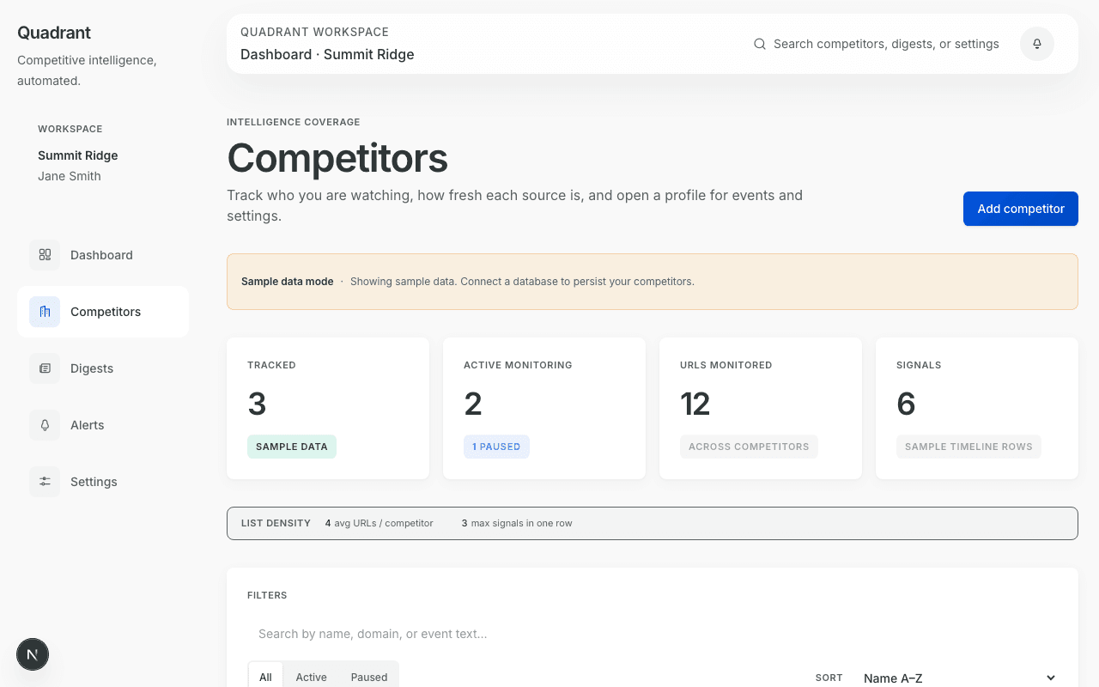Click the N avatar in the bottom corner
Image resolution: width=1099 pixels, height=687 pixels.
point(32,654)
